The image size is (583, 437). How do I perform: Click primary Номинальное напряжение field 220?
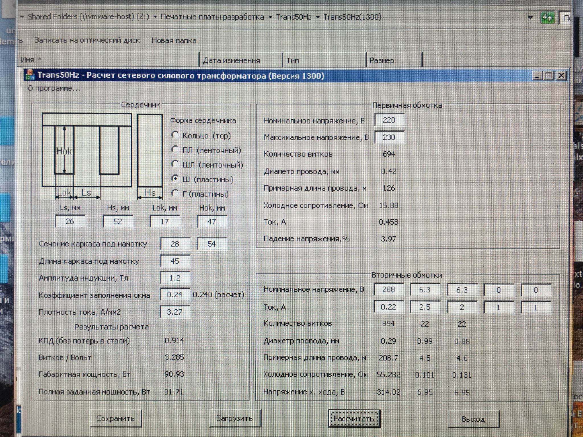[x=389, y=120]
